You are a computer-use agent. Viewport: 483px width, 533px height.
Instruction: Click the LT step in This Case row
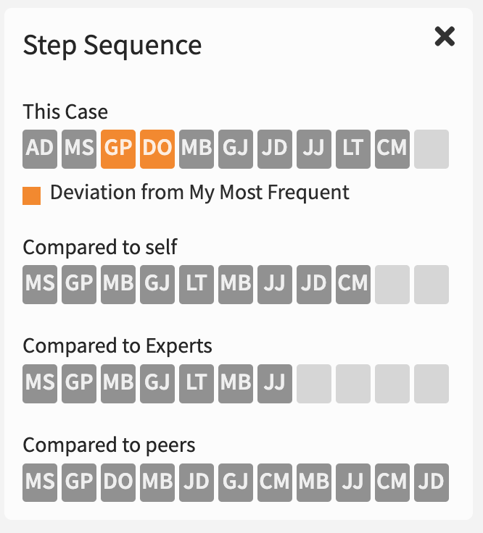(353, 148)
